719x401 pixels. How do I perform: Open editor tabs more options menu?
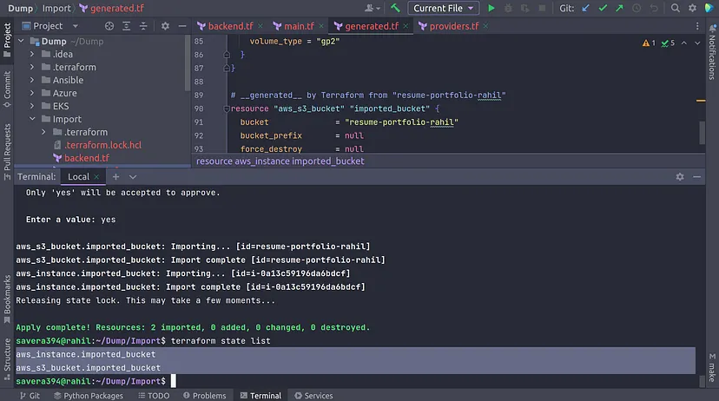click(697, 26)
